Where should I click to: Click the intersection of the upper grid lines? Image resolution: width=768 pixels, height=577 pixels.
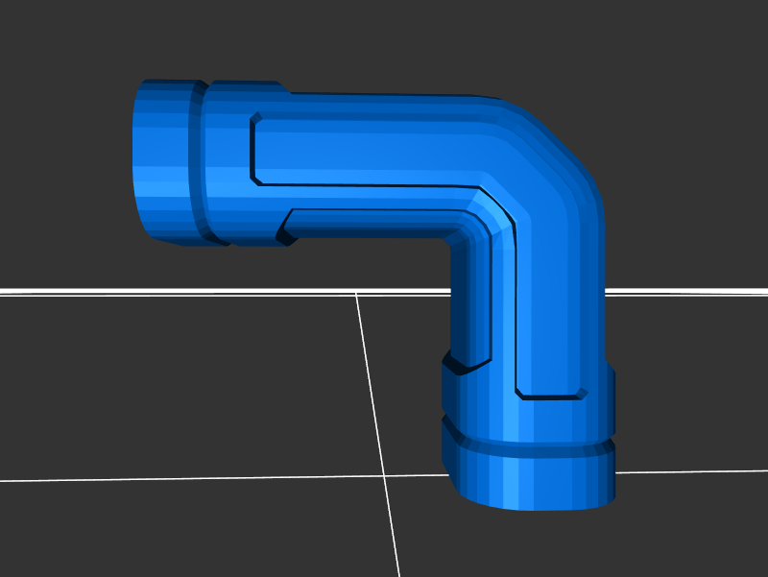357,293
